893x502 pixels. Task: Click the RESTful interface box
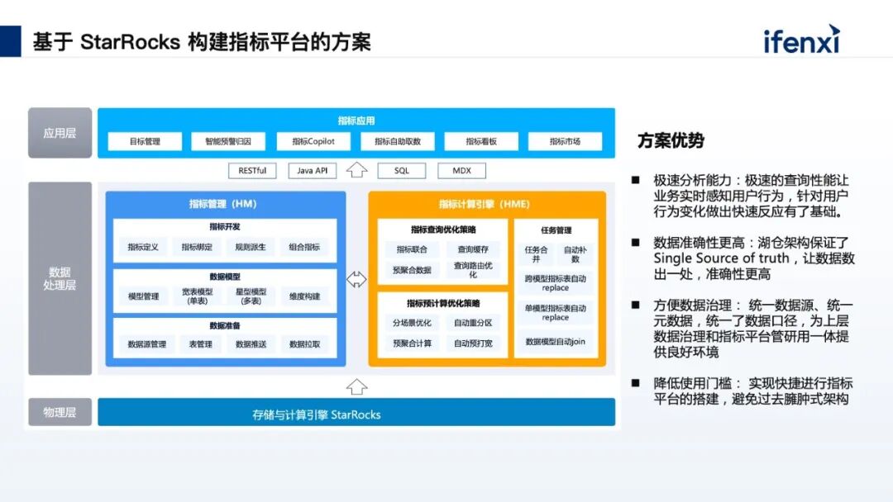[252, 171]
